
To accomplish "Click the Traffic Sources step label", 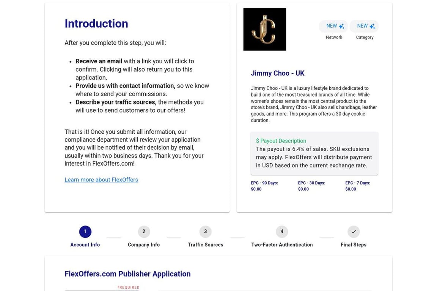I will click(205, 245).
